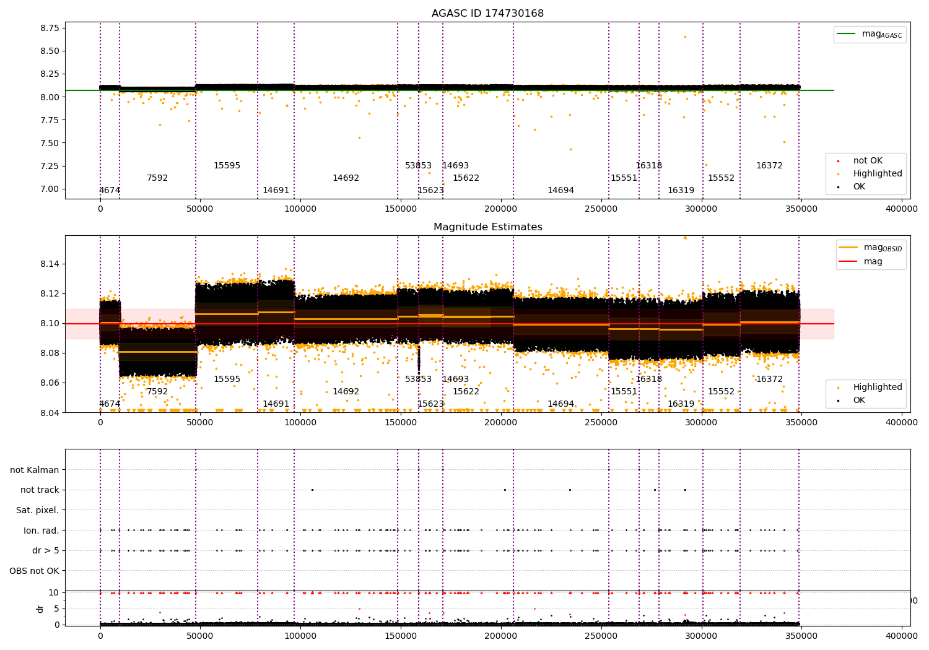Click obsid label 15595 in middle plot
Screen dimensions: 929x650
[x=227, y=379]
